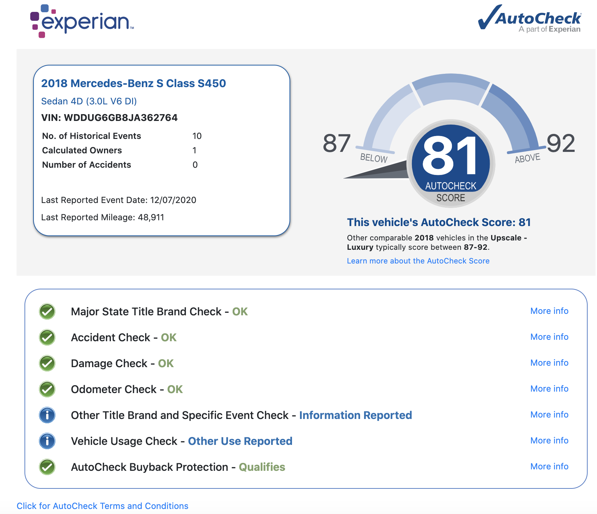Click the number of accidents value 0
The width and height of the screenshot is (597, 514).
195,165
